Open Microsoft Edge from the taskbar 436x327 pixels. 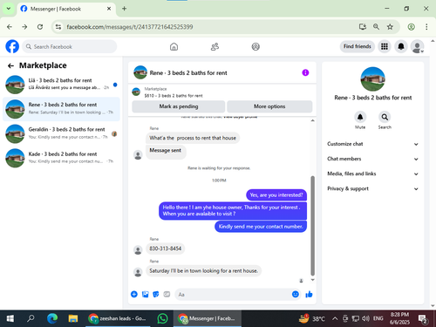click(x=52, y=318)
